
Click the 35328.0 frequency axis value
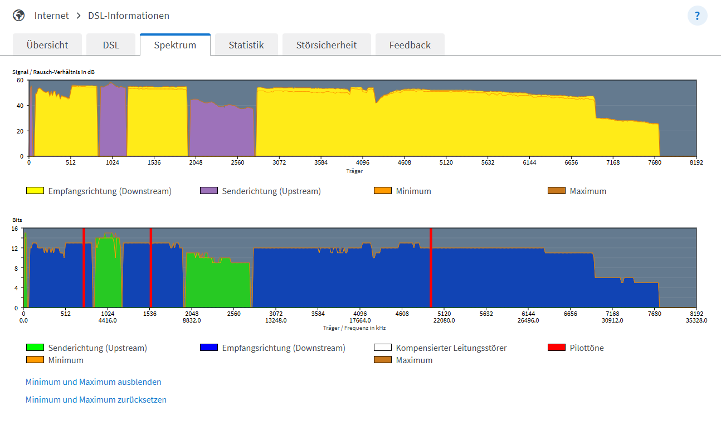pos(696,320)
